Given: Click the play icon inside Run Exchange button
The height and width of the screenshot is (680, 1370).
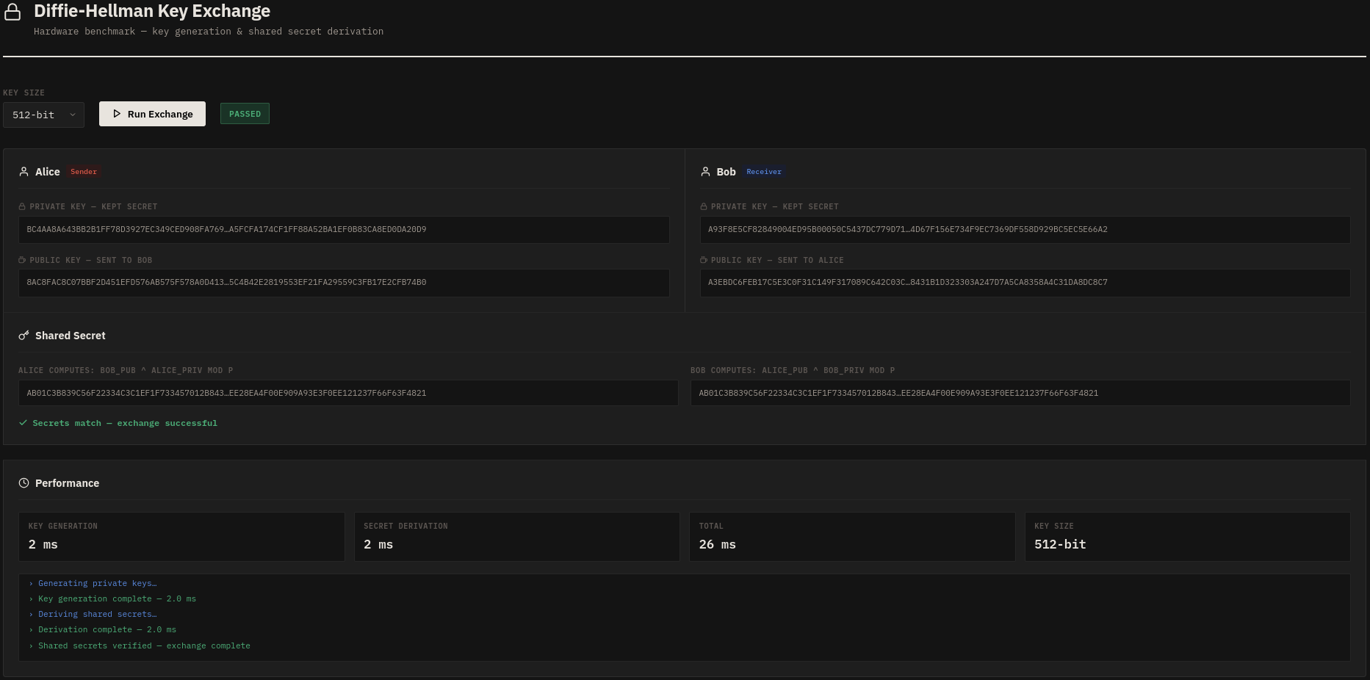Looking at the screenshot, I should 118,114.
